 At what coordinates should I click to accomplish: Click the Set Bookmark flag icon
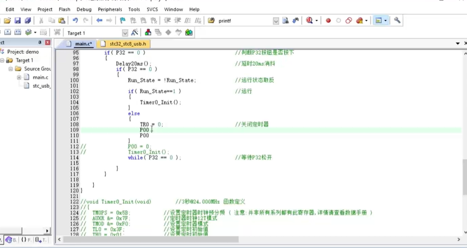click(x=123, y=20)
